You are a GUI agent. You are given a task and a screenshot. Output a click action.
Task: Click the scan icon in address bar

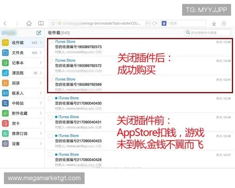[x=148, y=23]
